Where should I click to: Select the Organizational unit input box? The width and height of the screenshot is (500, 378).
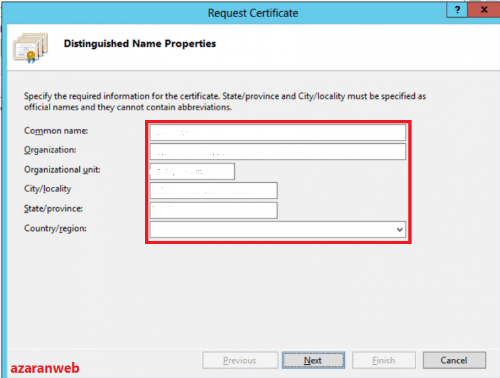point(192,172)
